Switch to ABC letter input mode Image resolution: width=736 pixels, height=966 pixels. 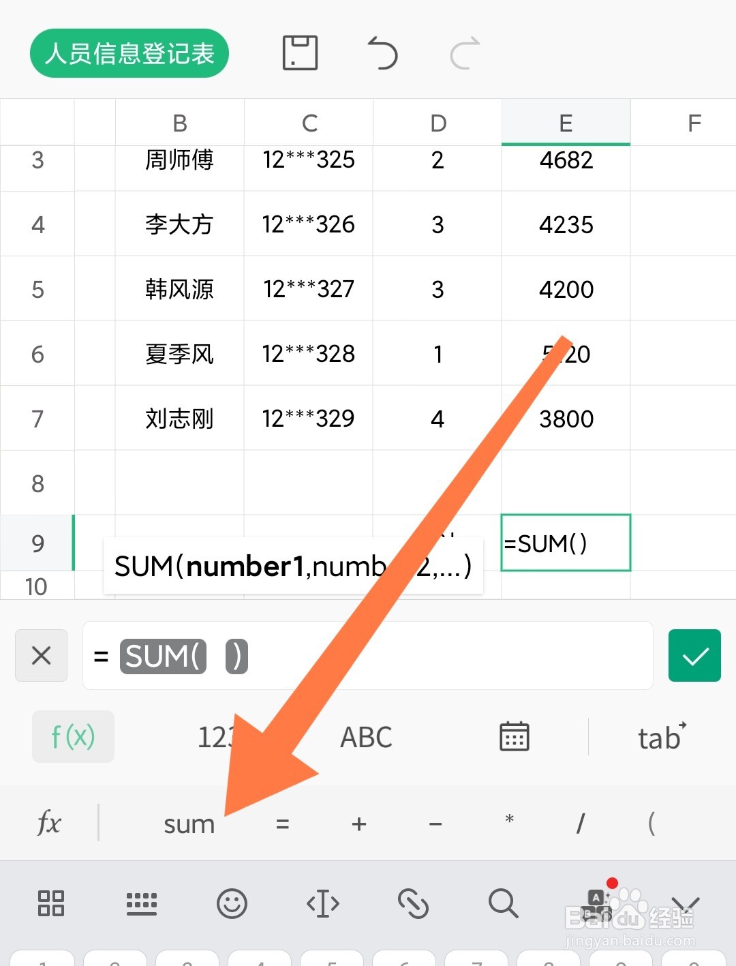365,736
